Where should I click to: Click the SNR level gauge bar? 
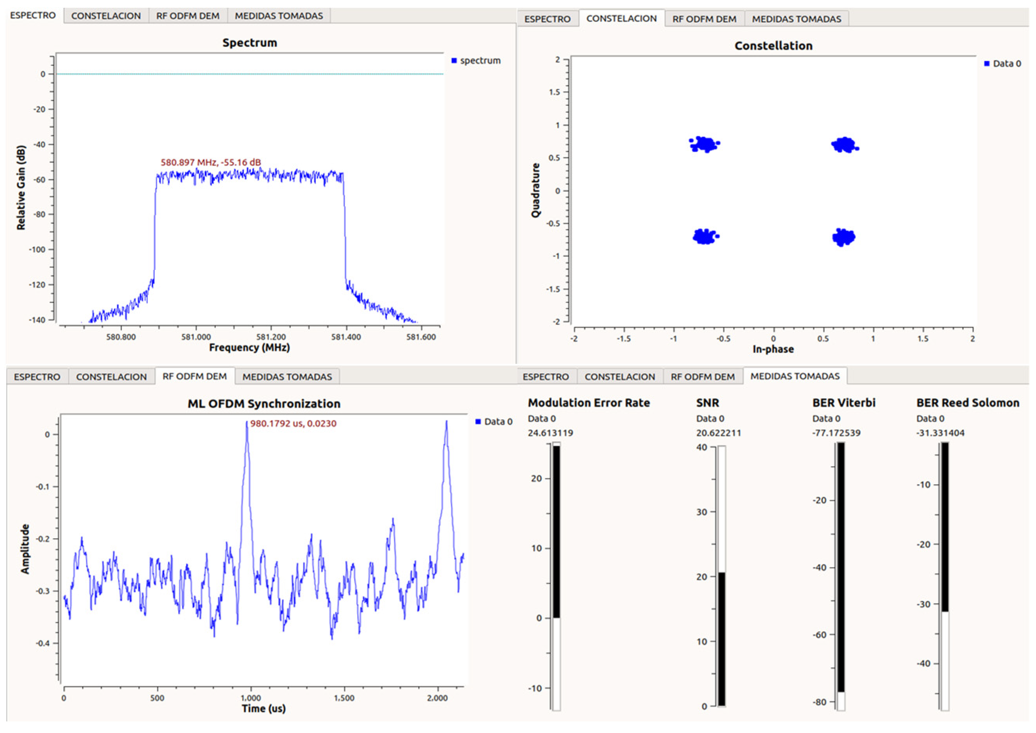[x=721, y=576]
